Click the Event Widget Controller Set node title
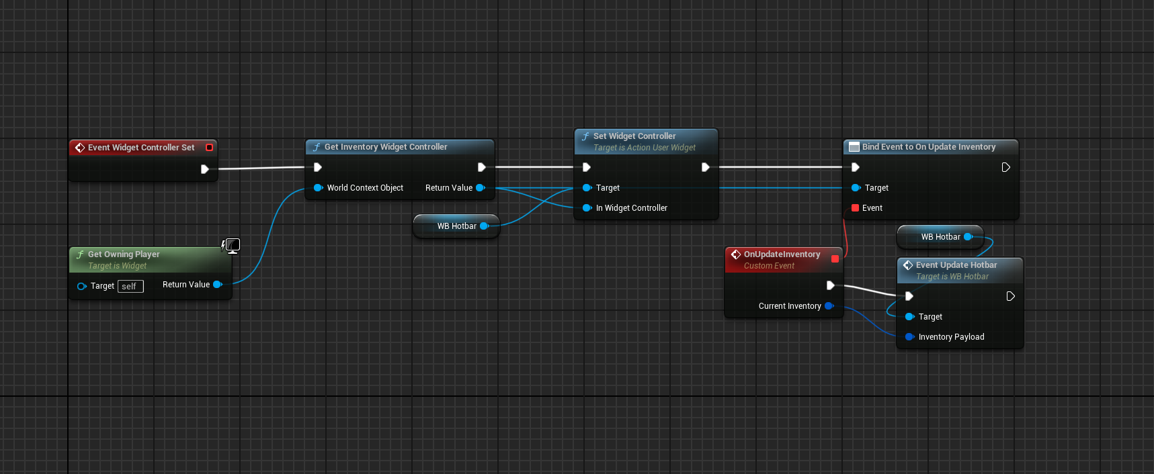Image resolution: width=1154 pixels, height=474 pixels. point(141,148)
